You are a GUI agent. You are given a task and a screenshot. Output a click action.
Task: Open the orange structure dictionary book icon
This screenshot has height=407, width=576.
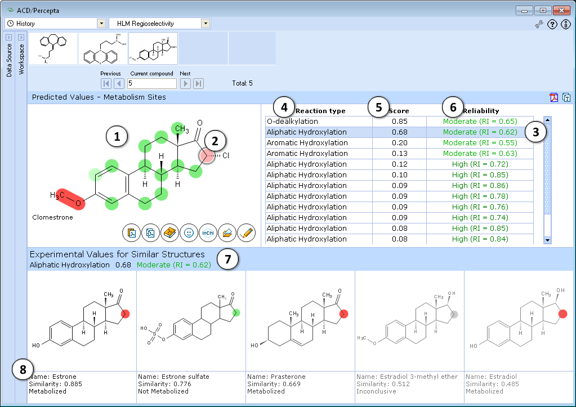(169, 233)
